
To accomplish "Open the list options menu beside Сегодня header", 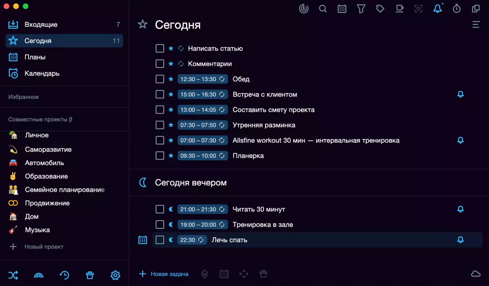I will 476,25.
